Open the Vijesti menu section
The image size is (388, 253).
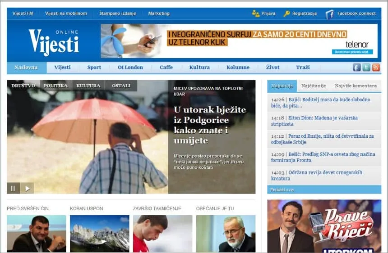coord(62,68)
